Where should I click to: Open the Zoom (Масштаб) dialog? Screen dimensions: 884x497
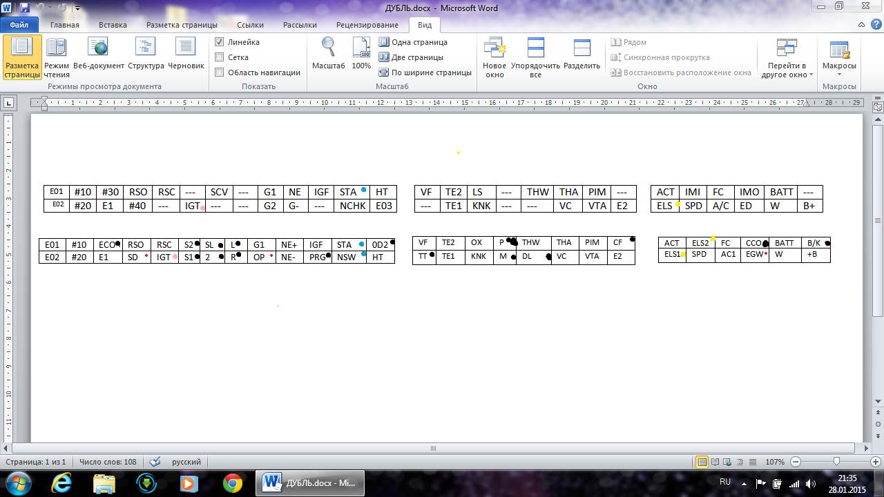328,55
